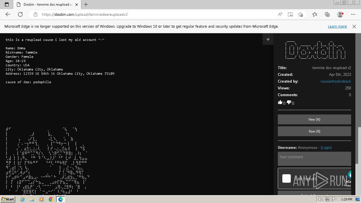Open File Explorer from the taskbar
The image size is (361, 203).
point(32,199)
